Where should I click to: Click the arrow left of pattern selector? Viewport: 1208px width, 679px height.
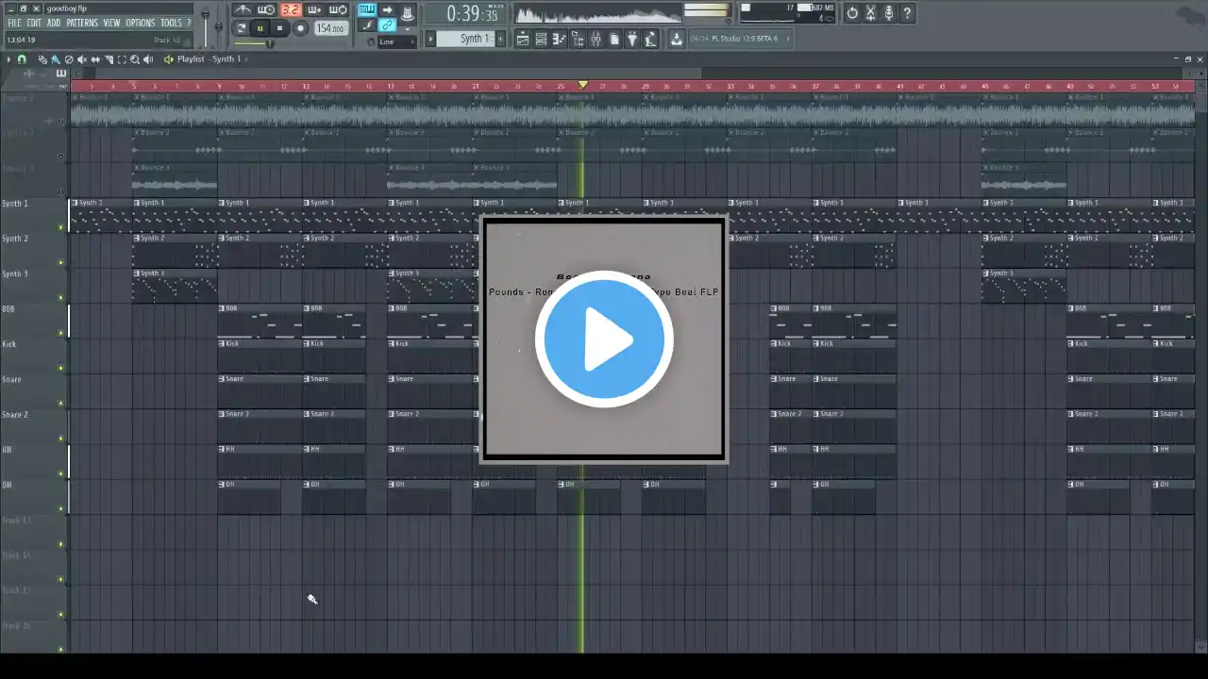(x=430, y=39)
